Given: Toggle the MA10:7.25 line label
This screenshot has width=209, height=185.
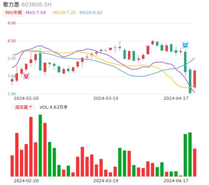Looking at the screenshot, I should [64, 13].
